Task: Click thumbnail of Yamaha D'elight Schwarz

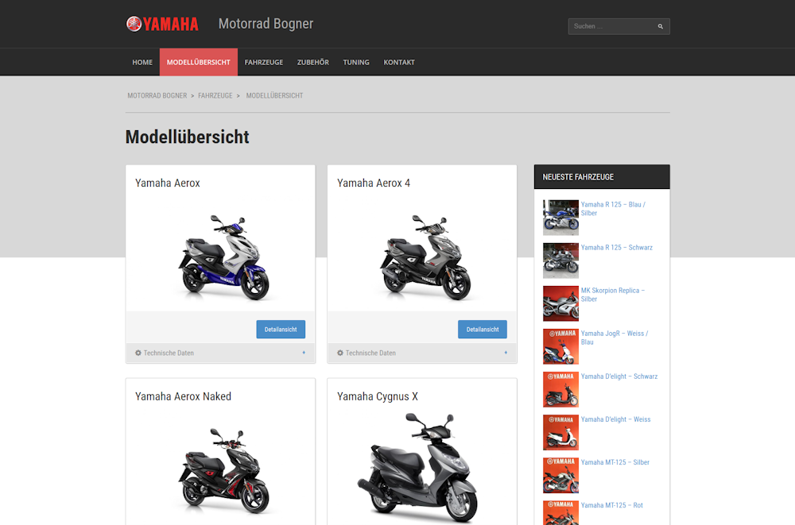Action: click(x=560, y=390)
